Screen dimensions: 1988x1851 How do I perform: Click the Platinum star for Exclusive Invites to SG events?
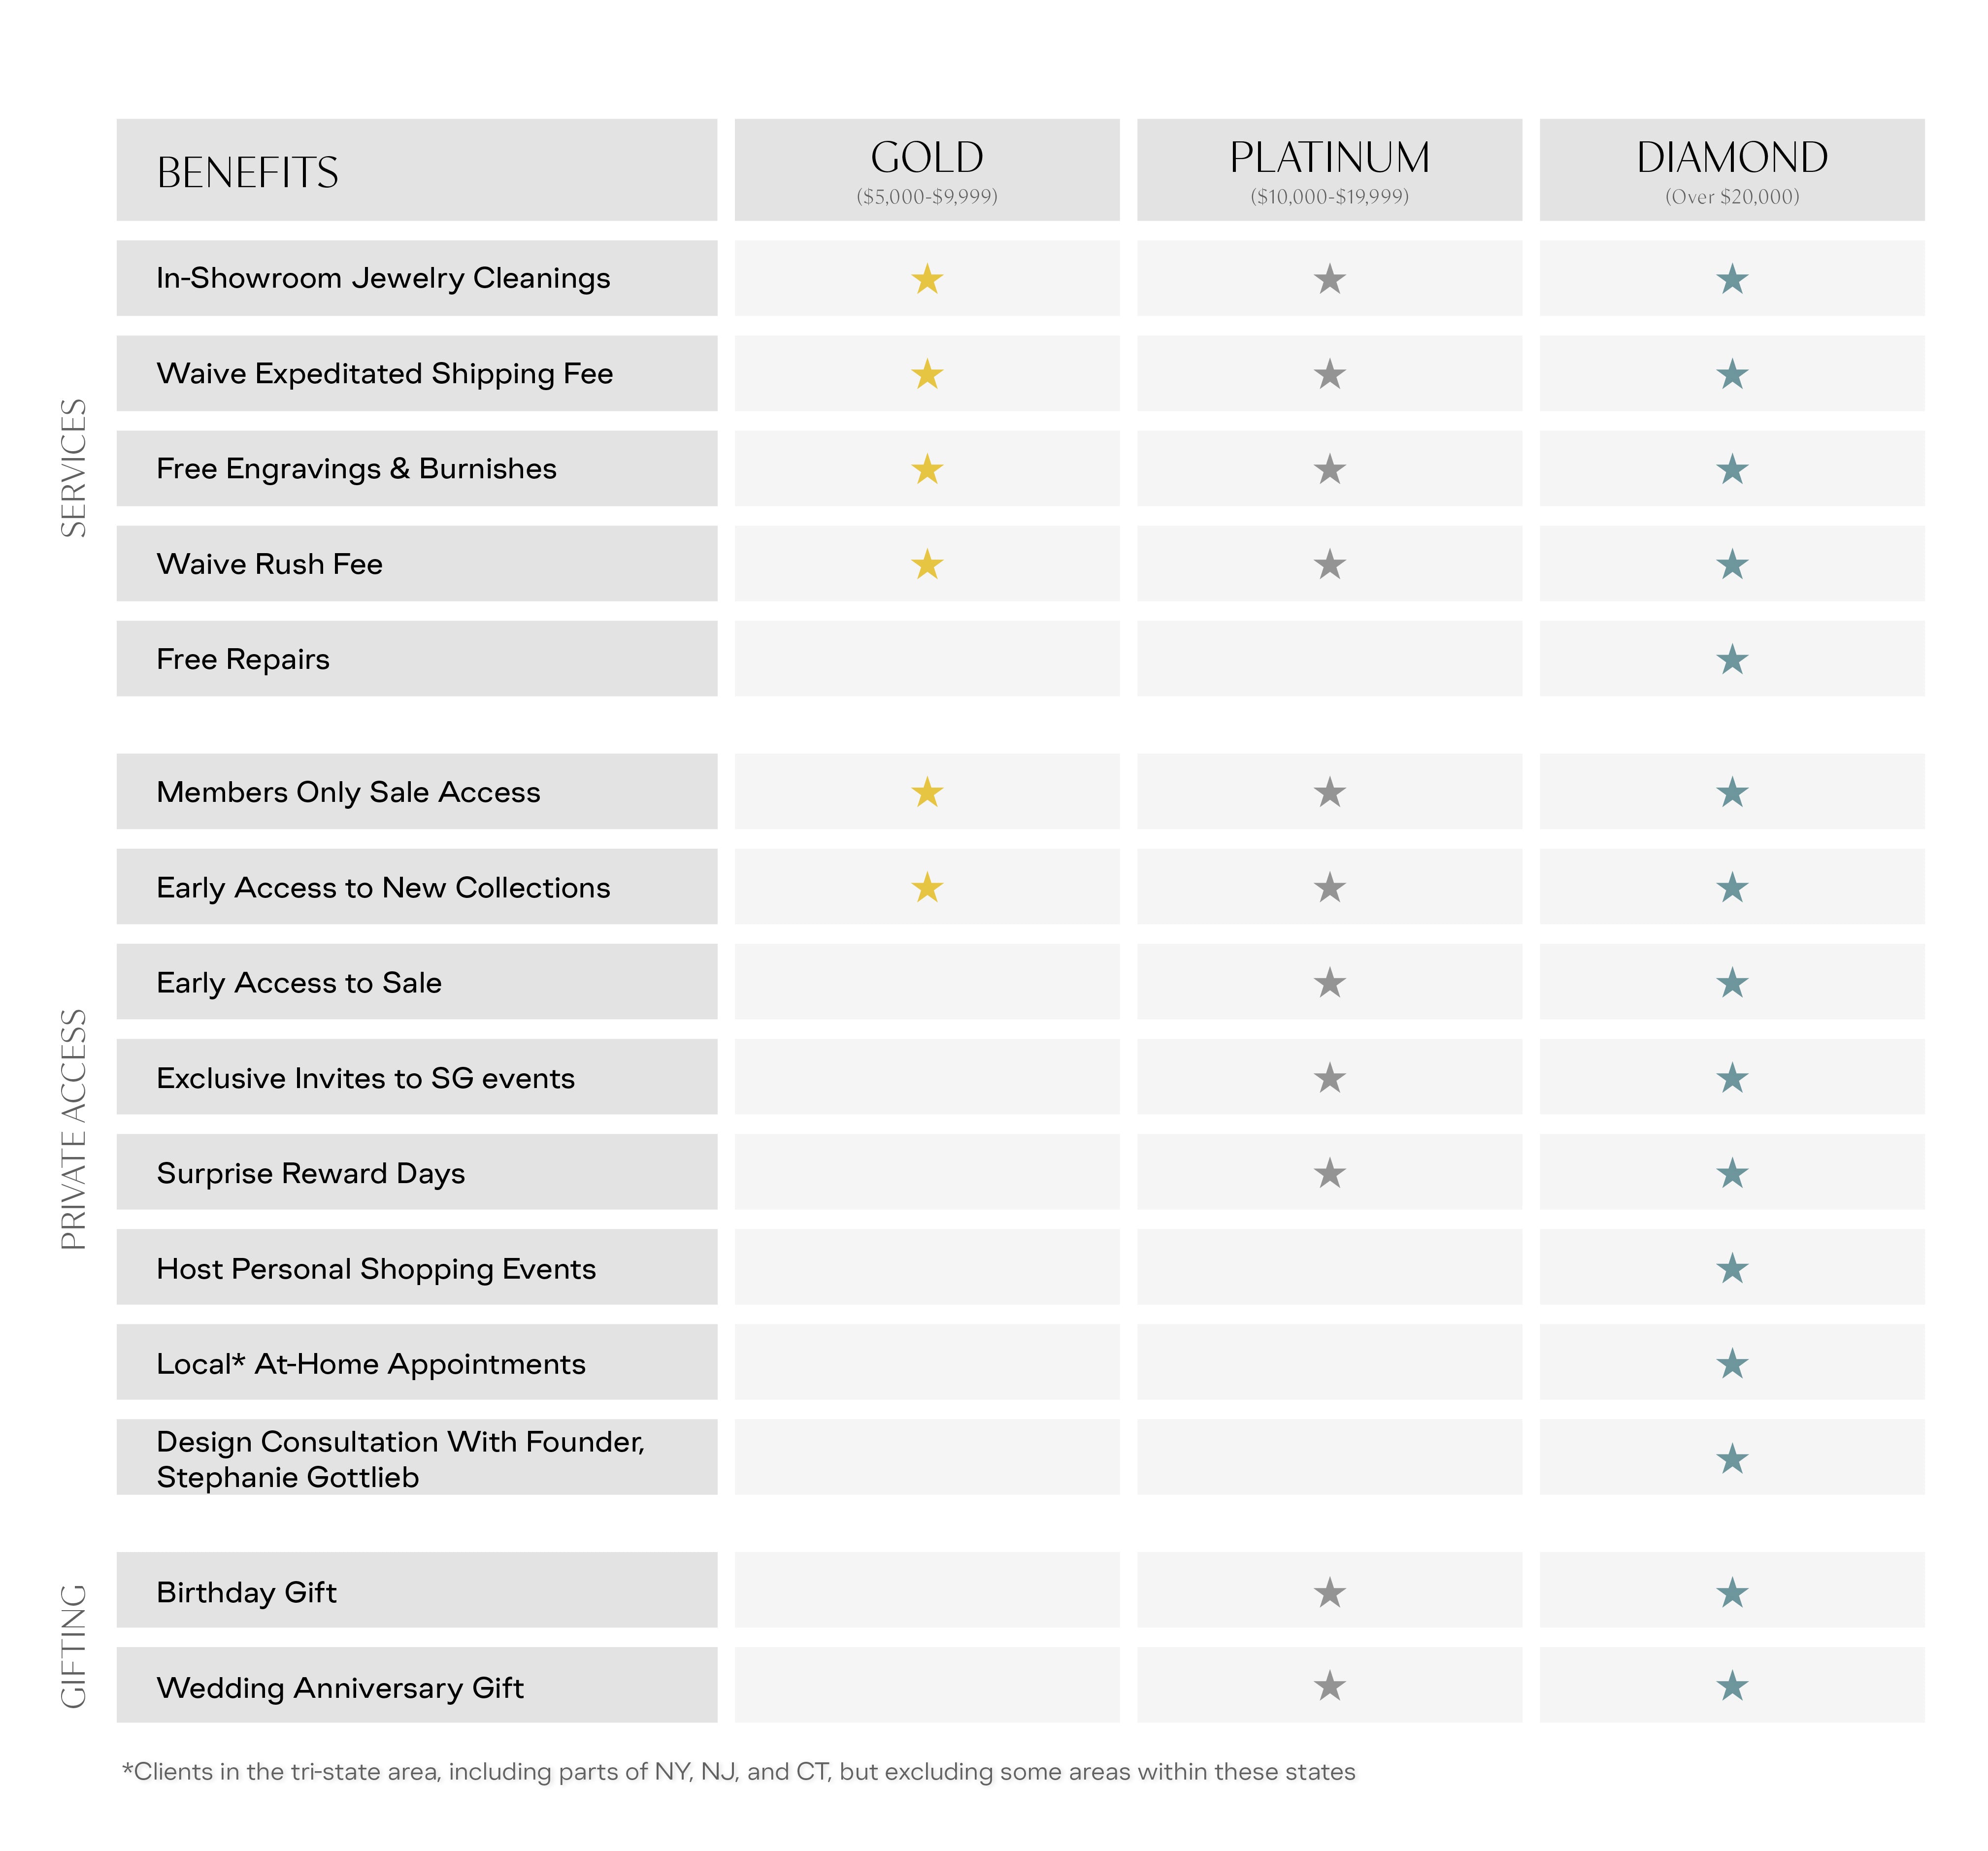(1329, 1078)
